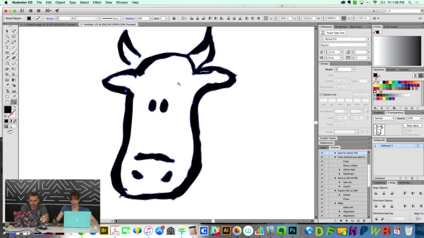This screenshot has height=238, width=424.
Task: Collapse Color behind action set
Action: [x=335, y=157]
